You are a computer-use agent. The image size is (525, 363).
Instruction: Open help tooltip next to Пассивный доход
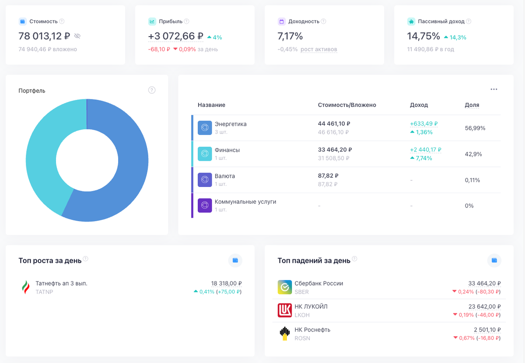[469, 21]
